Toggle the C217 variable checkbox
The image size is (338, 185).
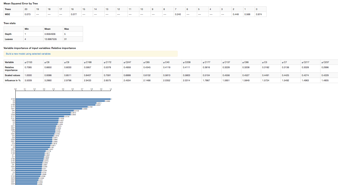pos(302,62)
